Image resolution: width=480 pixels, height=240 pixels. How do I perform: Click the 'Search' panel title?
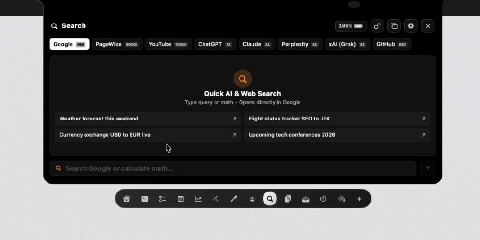tap(74, 26)
